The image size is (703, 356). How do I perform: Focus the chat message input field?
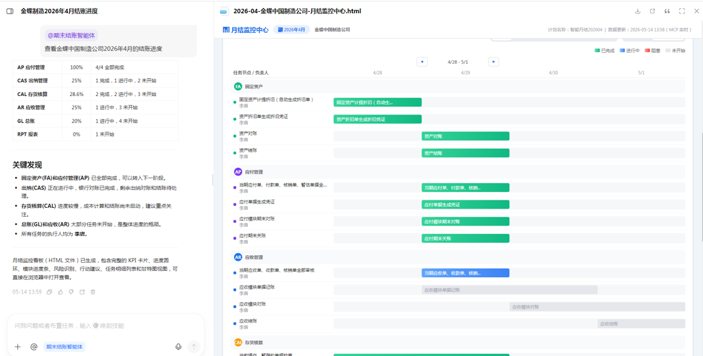click(105, 326)
